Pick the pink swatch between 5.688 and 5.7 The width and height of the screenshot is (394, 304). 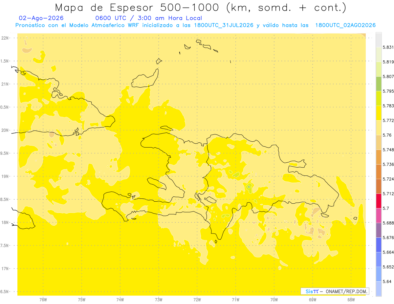pyautogui.click(x=379, y=215)
